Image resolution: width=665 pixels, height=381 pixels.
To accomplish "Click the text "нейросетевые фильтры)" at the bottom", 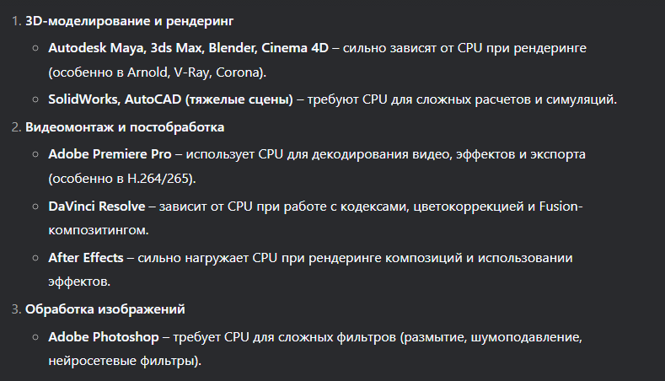I will [x=123, y=361].
